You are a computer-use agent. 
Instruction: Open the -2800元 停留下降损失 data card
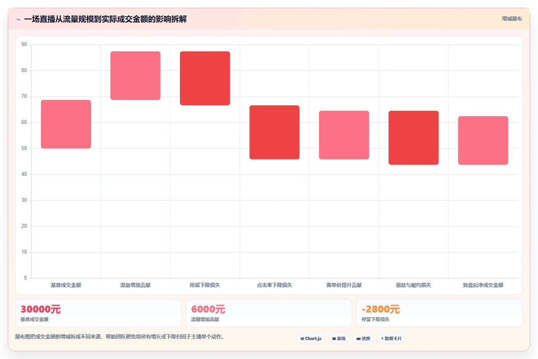439,313
